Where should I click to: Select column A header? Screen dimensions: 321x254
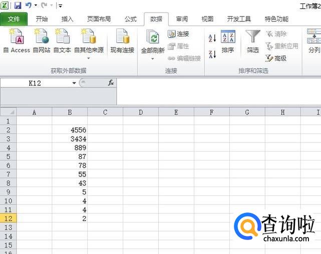click(34, 112)
